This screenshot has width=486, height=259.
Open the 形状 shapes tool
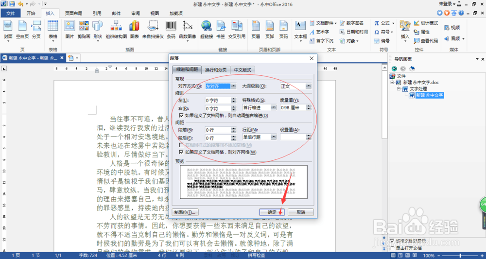tap(98, 30)
